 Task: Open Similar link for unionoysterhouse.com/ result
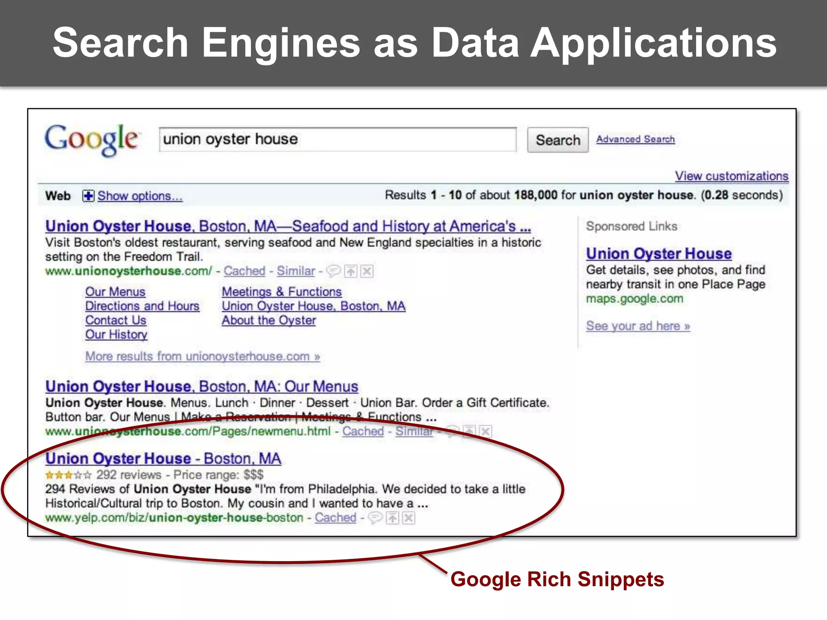point(296,271)
